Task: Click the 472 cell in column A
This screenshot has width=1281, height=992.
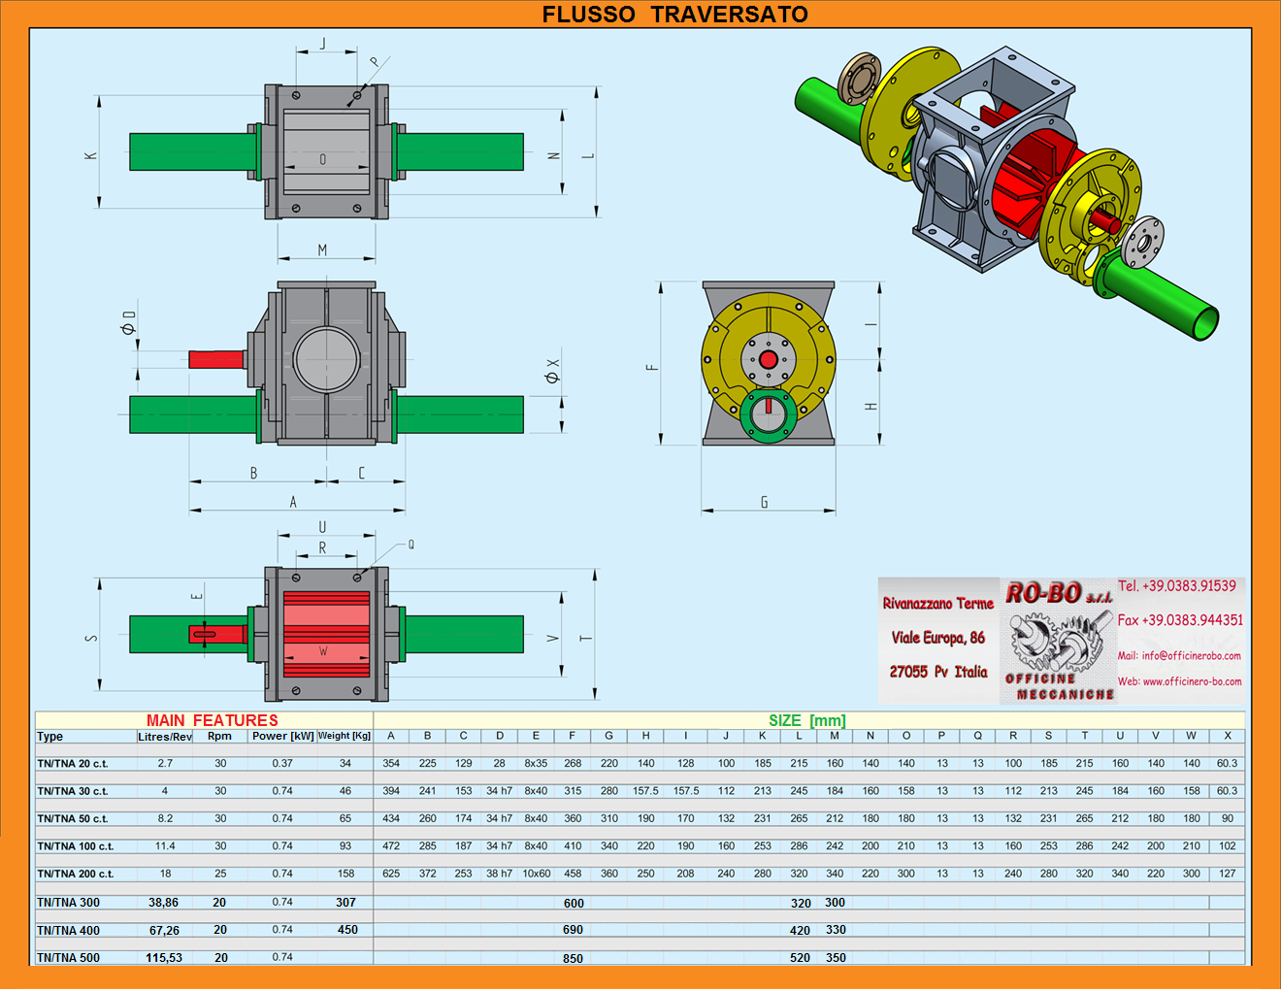Action: point(391,846)
